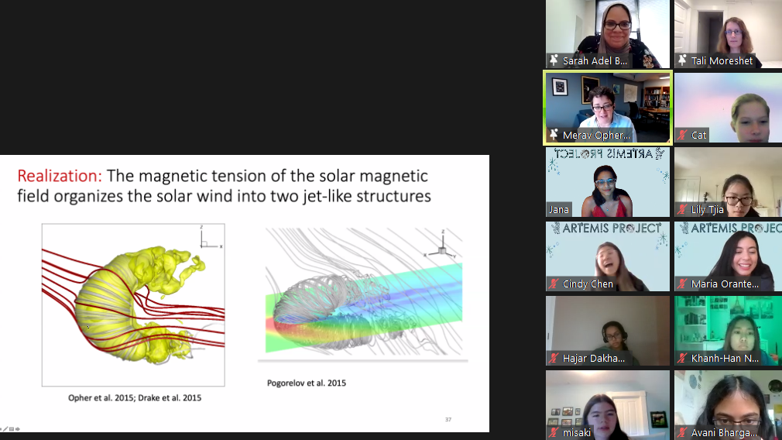
Task: Click Khanh-Han's muted microphone icon
Action: [682, 358]
